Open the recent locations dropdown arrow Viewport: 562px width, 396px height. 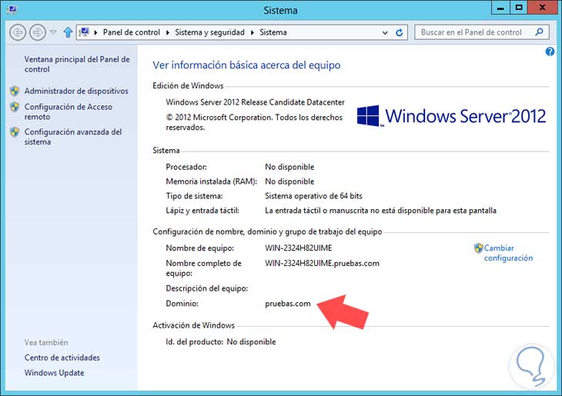click(x=53, y=32)
